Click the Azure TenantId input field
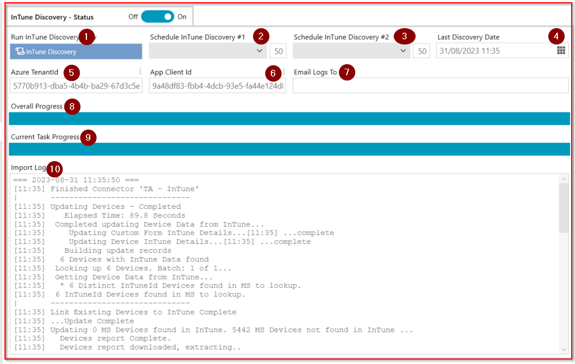This screenshot has width=575, height=364. coord(76,86)
